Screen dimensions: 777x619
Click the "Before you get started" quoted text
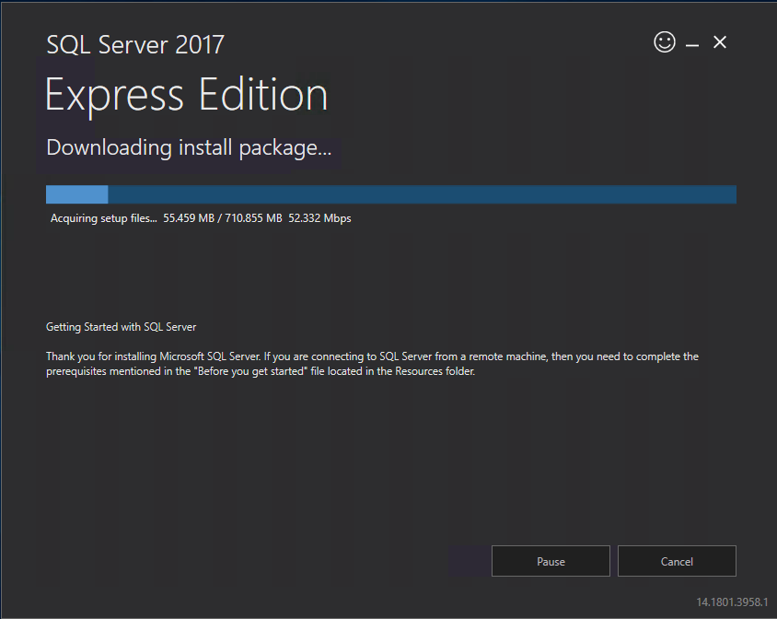pos(252,371)
